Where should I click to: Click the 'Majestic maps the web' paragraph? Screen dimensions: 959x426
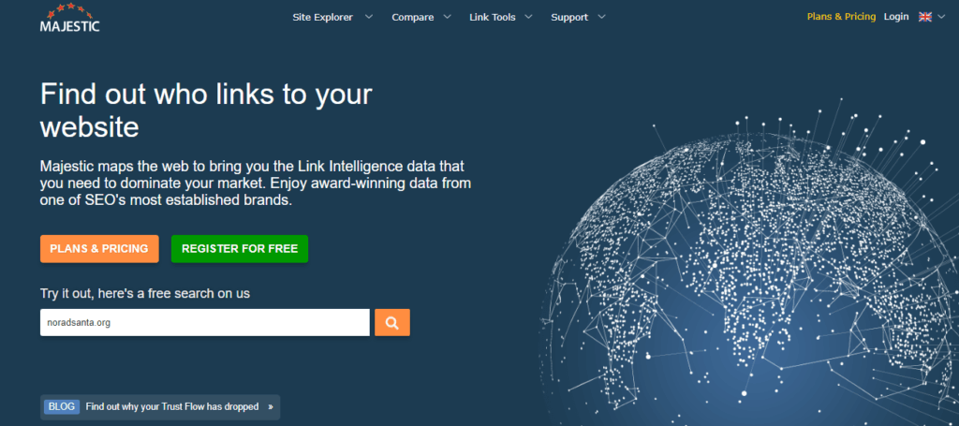(x=255, y=183)
